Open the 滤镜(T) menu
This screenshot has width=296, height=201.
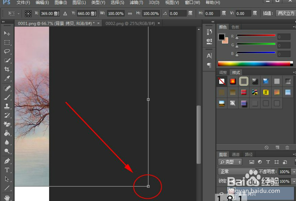[x=136, y=2]
